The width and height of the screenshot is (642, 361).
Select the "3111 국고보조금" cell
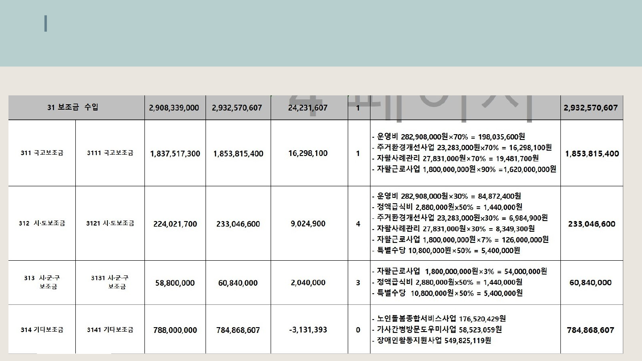point(110,153)
